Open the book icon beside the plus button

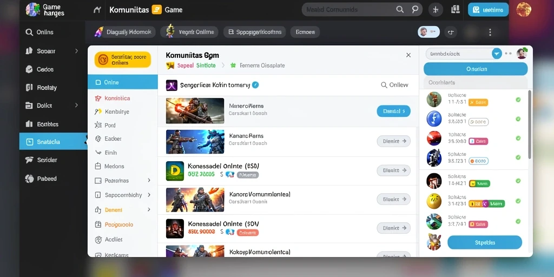[x=456, y=10]
